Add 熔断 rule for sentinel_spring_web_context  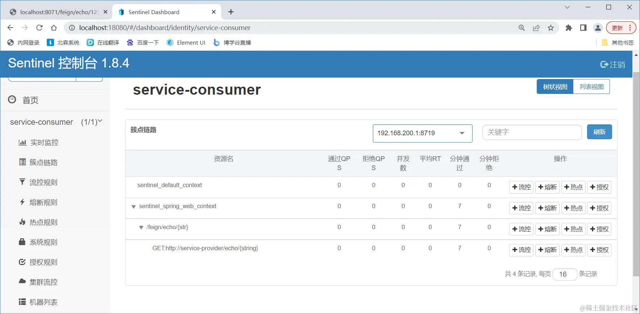pyautogui.click(x=547, y=208)
